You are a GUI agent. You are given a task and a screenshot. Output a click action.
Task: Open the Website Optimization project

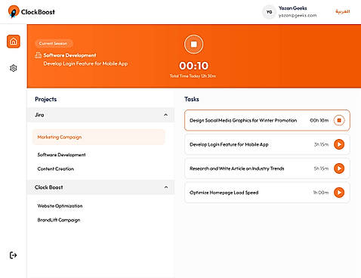60,205
